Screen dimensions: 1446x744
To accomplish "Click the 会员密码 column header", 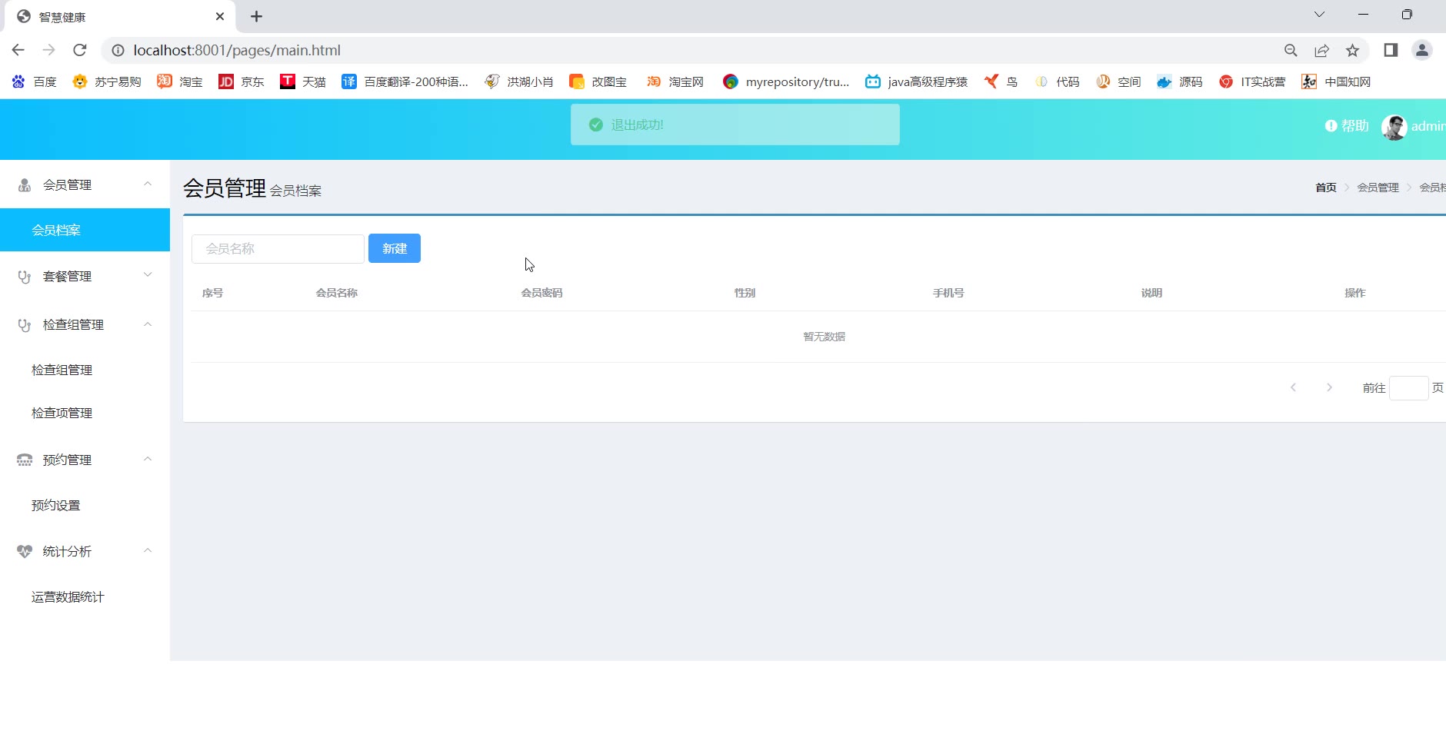I will click(542, 293).
